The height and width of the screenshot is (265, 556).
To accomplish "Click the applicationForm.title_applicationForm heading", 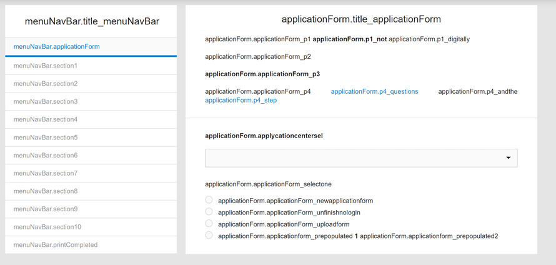I will pos(361,19).
